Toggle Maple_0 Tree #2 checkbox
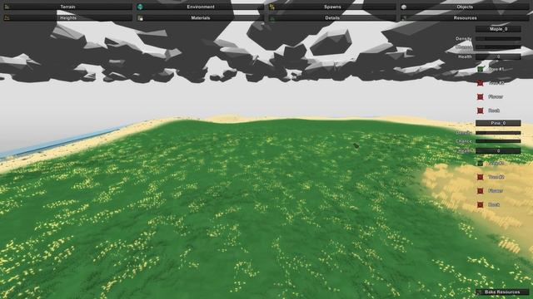Screen dimensions: 533x299 (480, 83)
